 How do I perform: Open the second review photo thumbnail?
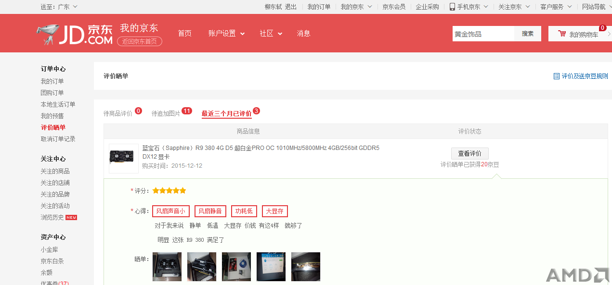click(202, 267)
